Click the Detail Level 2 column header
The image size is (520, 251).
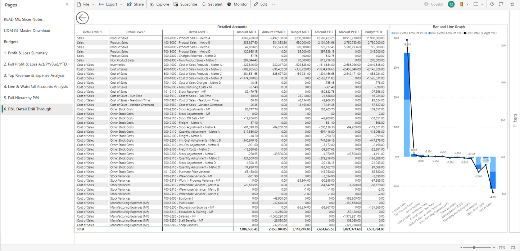136,32
